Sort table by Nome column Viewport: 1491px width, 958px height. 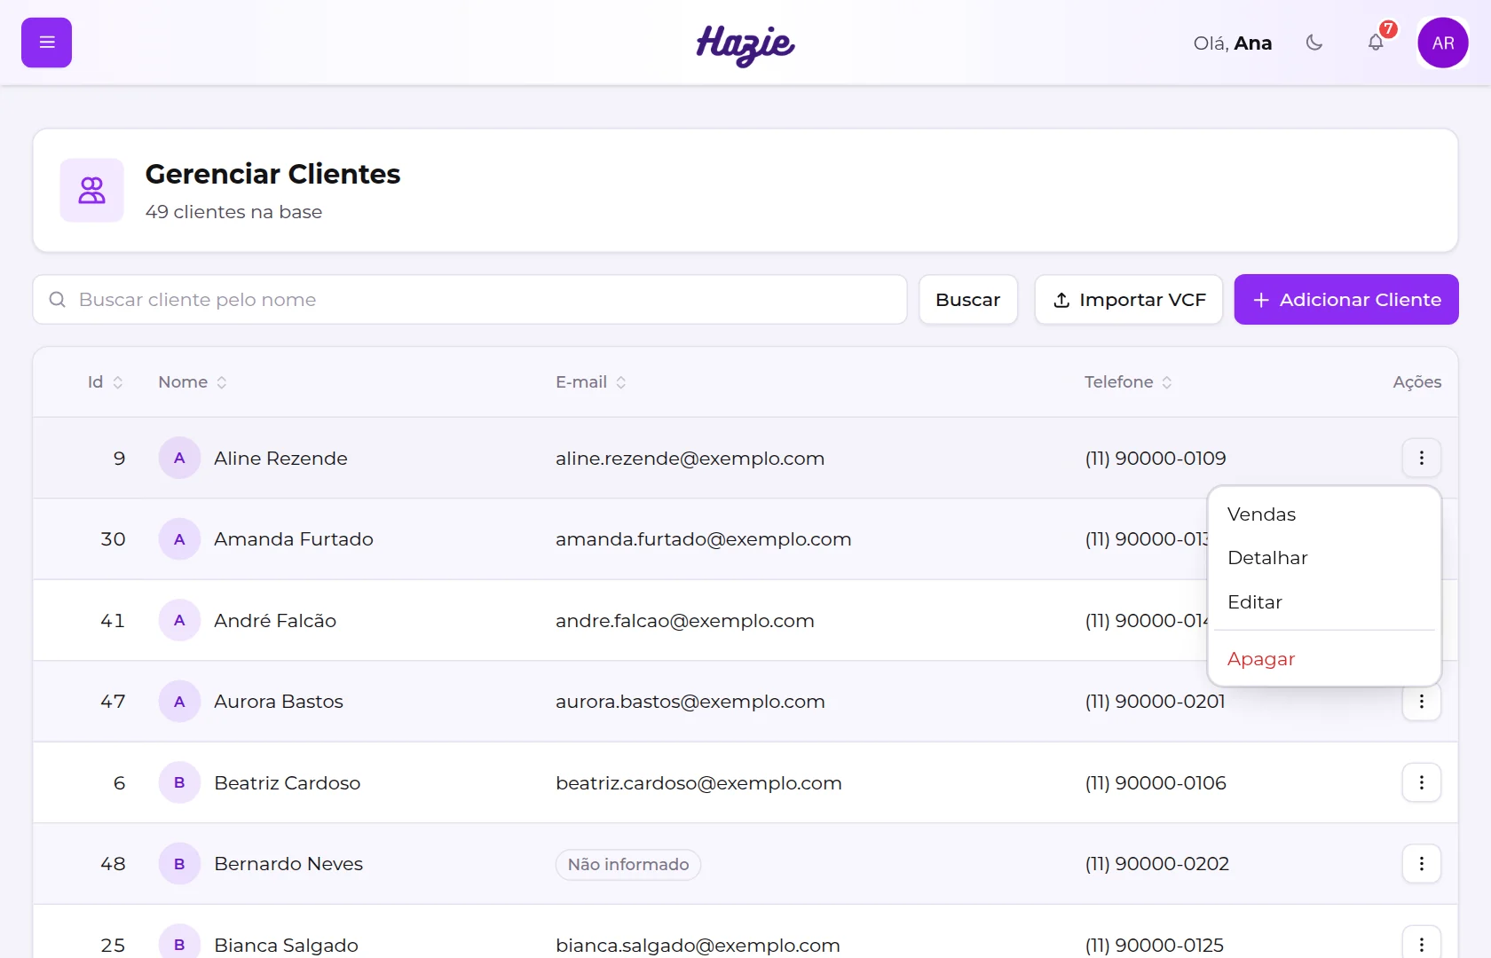[193, 382]
